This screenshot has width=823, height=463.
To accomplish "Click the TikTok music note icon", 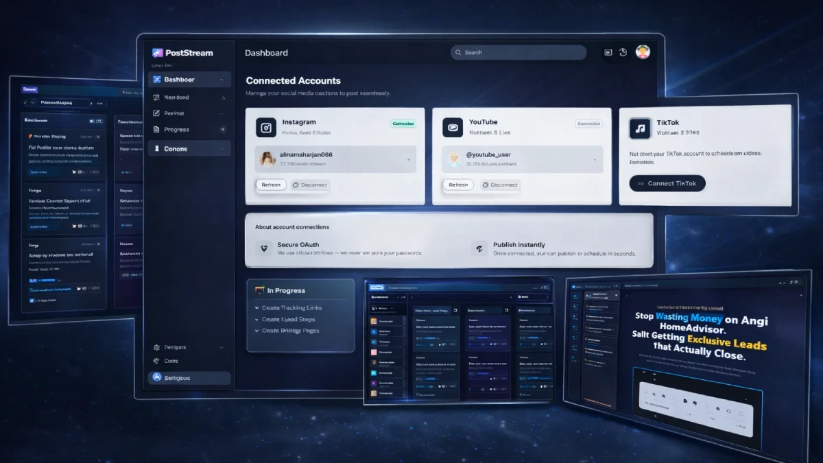I will 639,128.
